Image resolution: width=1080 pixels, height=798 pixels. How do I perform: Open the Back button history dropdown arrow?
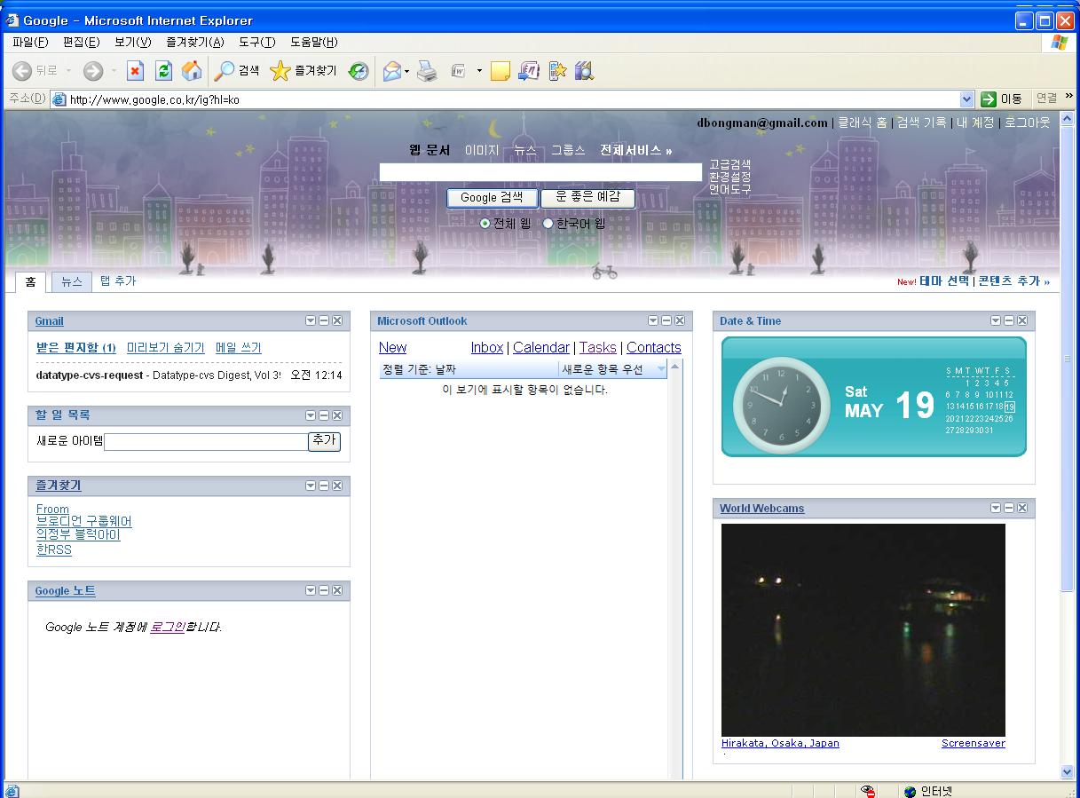pos(69,71)
